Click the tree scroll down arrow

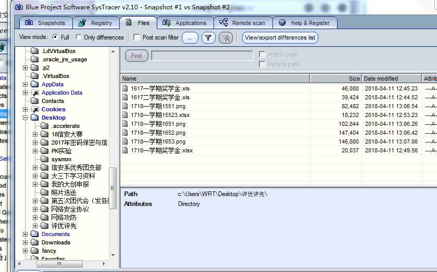[x=113, y=255]
